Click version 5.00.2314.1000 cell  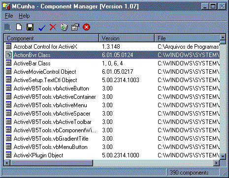pyautogui.click(x=121, y=155)
